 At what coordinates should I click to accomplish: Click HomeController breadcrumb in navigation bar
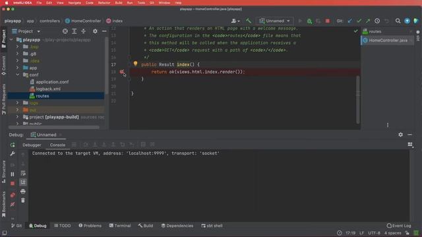[x=83, y=20]
